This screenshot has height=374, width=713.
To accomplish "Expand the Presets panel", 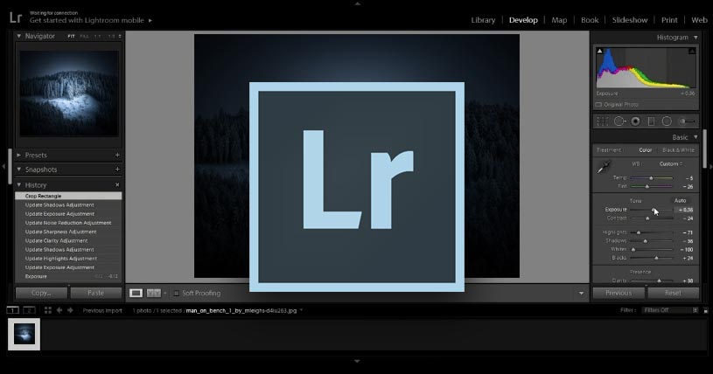I will (19, 155).
